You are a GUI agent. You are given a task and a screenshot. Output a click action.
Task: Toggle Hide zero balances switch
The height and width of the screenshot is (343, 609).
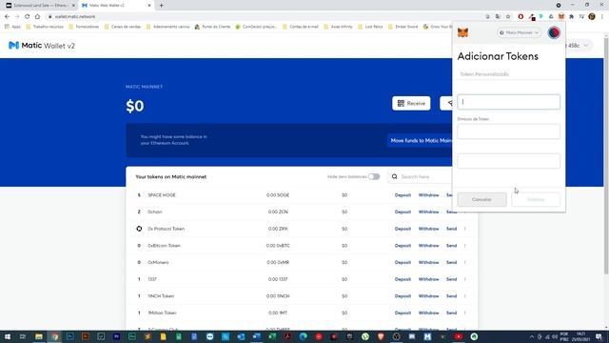click(x=374, y=176)
